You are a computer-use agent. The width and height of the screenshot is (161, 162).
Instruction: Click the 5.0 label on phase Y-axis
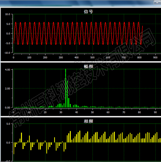(8, 124)
